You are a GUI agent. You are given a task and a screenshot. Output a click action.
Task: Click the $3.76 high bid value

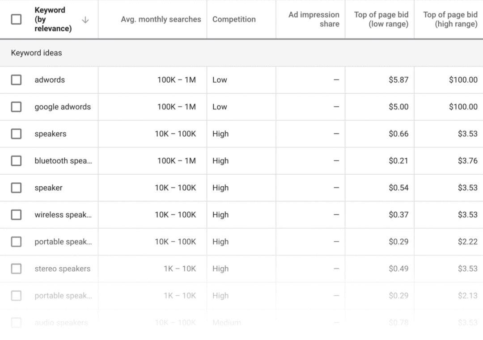(x=468, y=160)
